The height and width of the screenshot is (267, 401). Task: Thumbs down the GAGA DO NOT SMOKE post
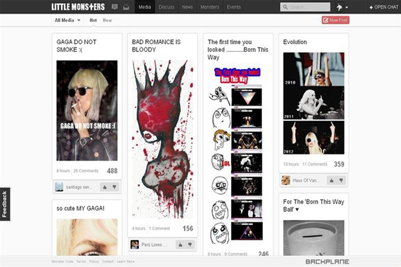pos(114,187)
